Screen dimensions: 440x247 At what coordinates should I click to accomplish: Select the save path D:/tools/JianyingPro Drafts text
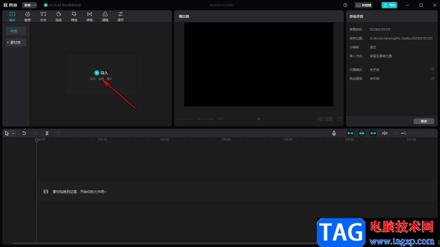[401, 38]
